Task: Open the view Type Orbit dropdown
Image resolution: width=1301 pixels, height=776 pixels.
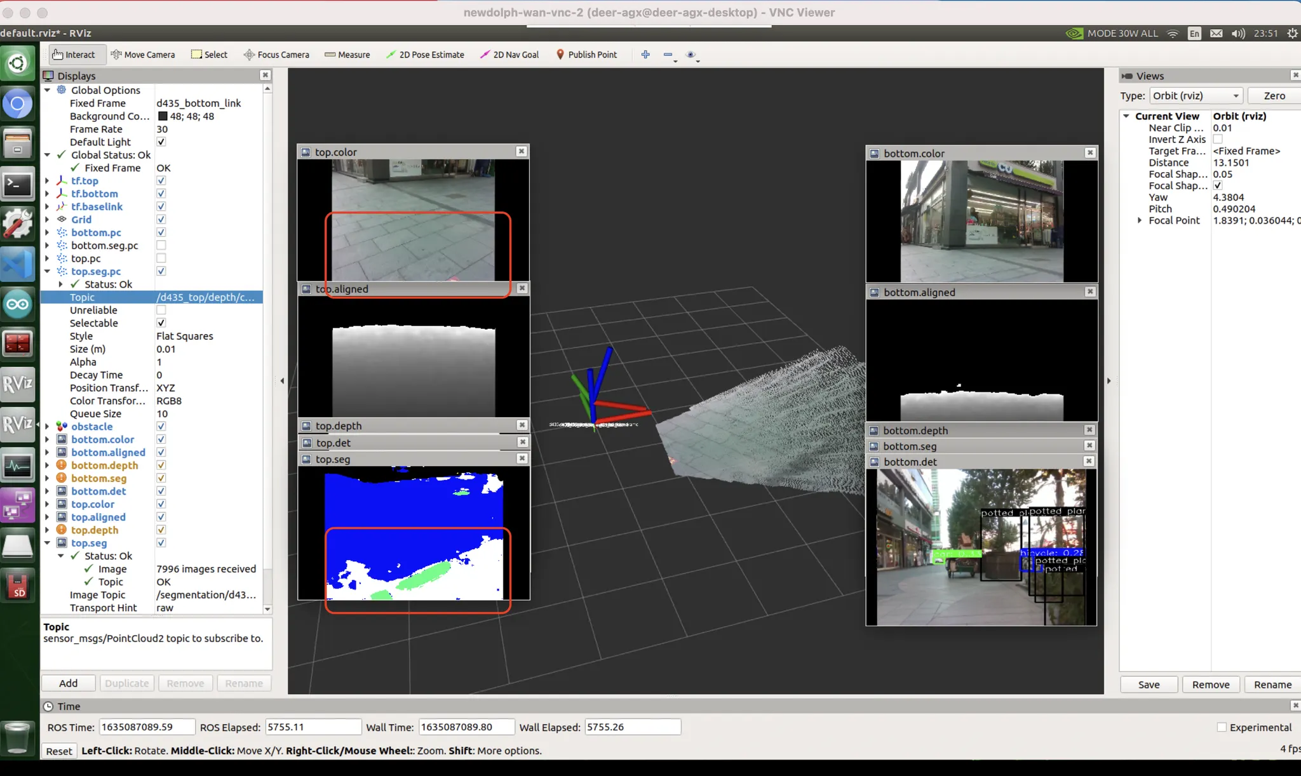Action: [x=1196, y=96]
